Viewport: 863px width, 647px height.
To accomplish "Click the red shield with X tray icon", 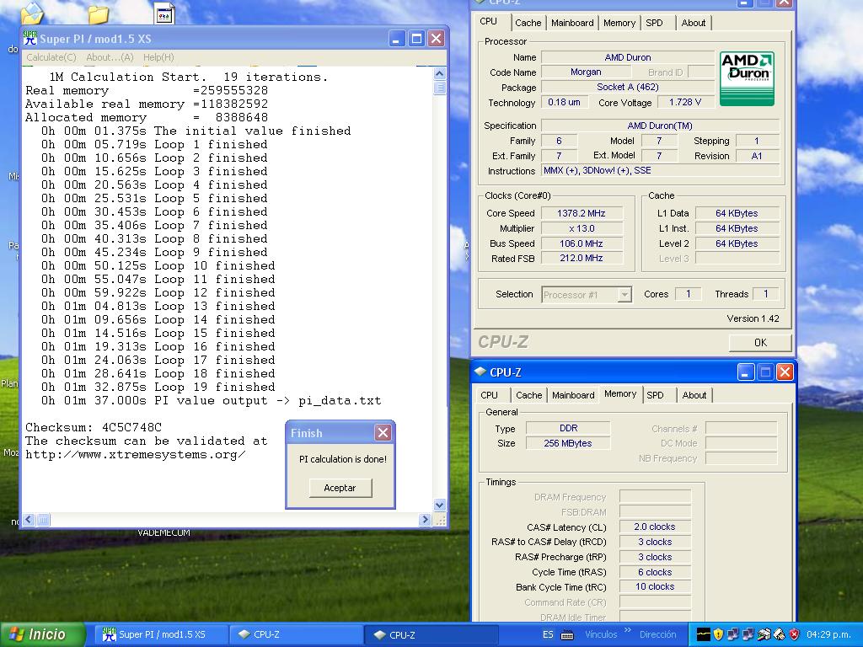I will click(x=794, y=634).
